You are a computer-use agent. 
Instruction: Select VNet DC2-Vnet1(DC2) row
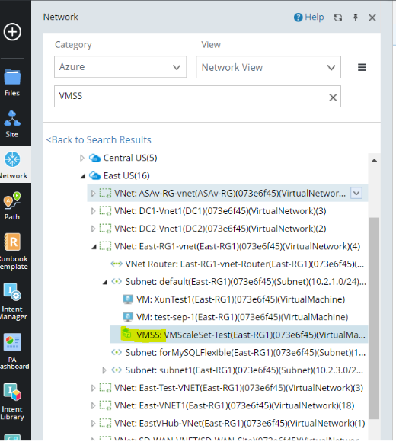pyautogui.click(x=220, y=229)
